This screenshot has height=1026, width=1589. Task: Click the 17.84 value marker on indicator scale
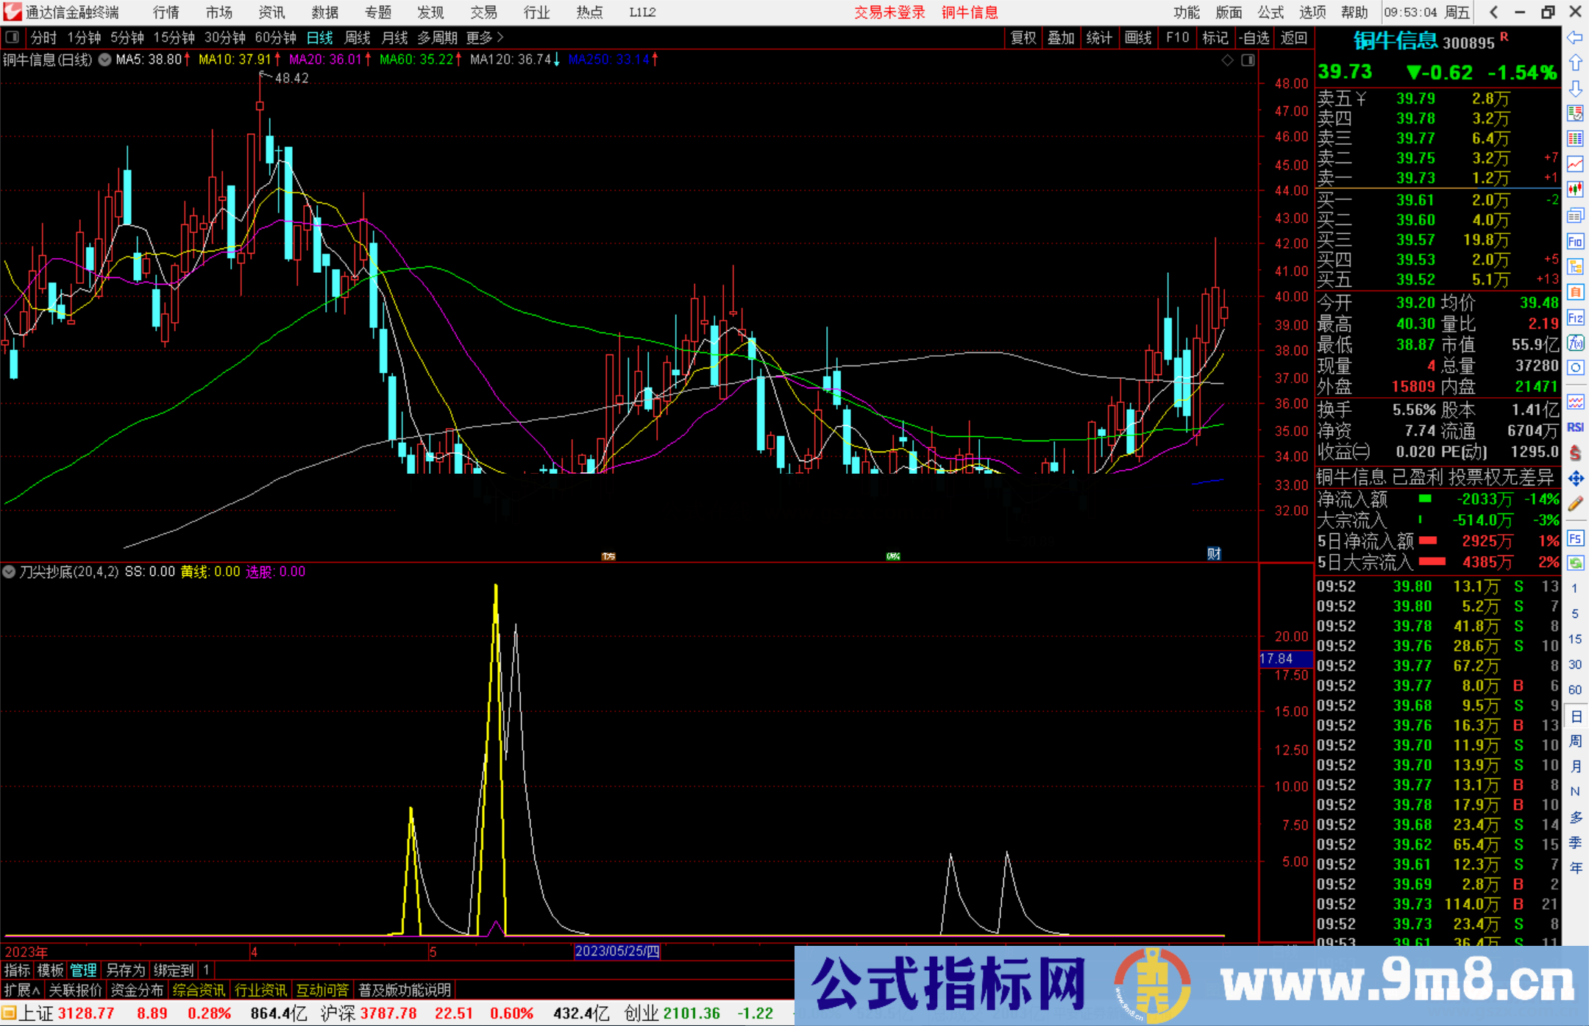tap(1275, 659)
